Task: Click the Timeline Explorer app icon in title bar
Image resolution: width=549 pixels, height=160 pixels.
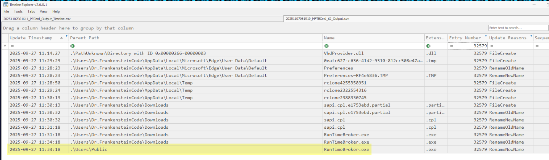Action: (5, 5)
